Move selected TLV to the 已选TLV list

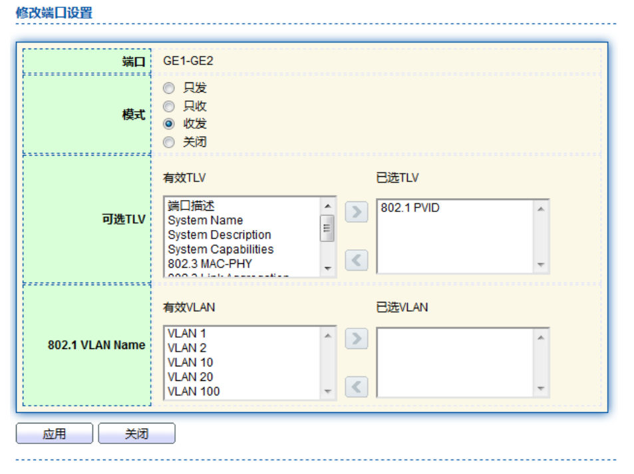(357, 212)
